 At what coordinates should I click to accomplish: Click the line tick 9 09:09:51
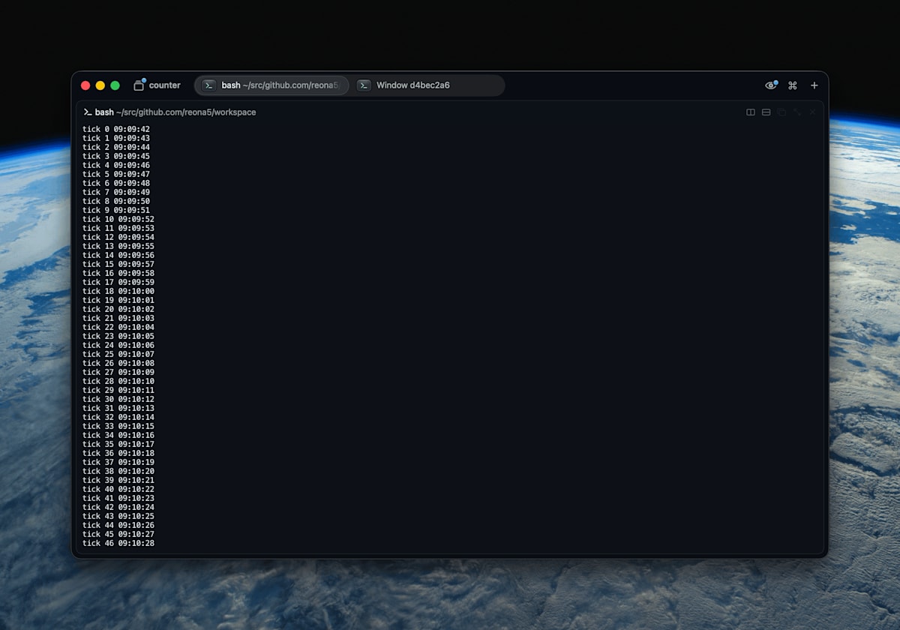click(x=116, y=210)
